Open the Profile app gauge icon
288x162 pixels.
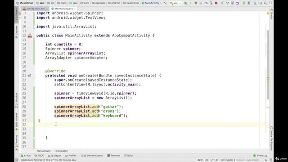[x=206, y=3]
